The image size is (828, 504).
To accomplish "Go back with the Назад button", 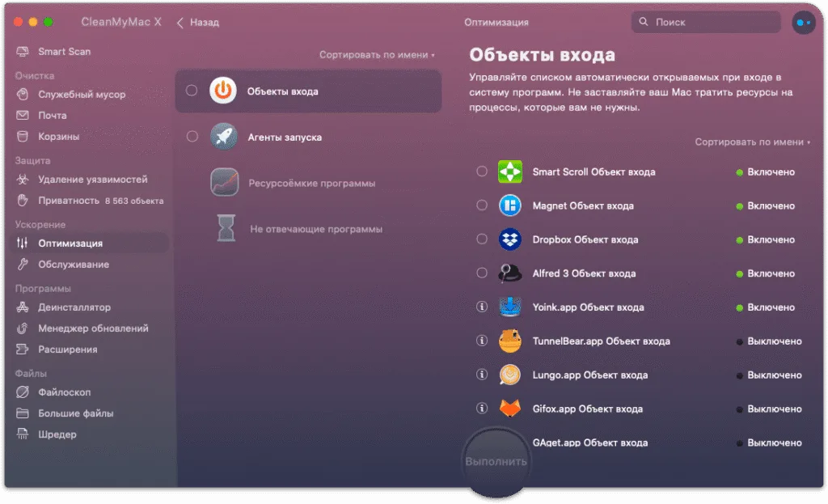I will coord(198,23).
